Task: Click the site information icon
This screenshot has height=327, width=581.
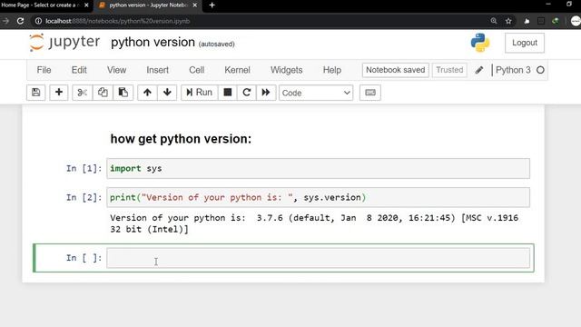Action: tap(38, 21)
